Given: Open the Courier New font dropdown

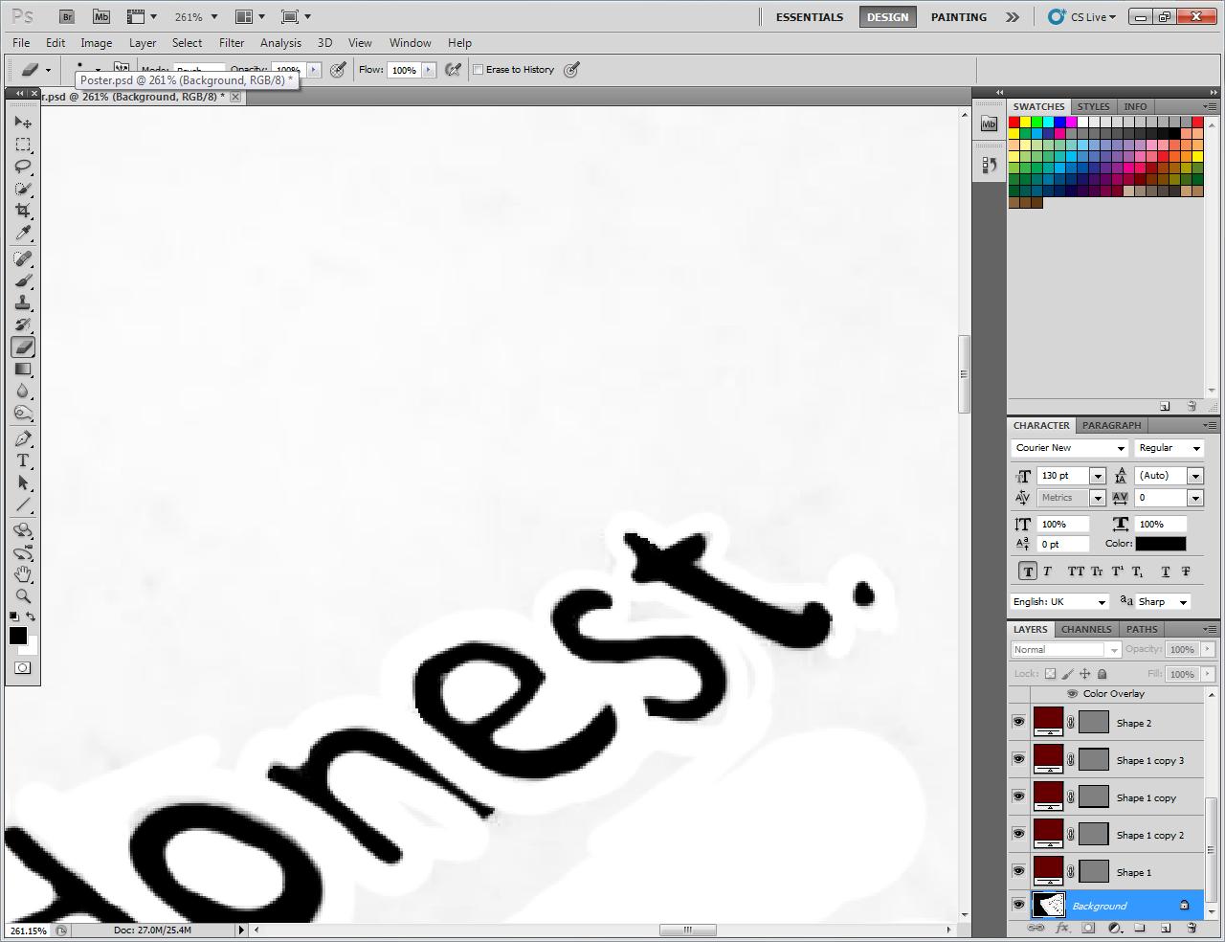Looking at the screenshot, I should tap(1070, 448).
